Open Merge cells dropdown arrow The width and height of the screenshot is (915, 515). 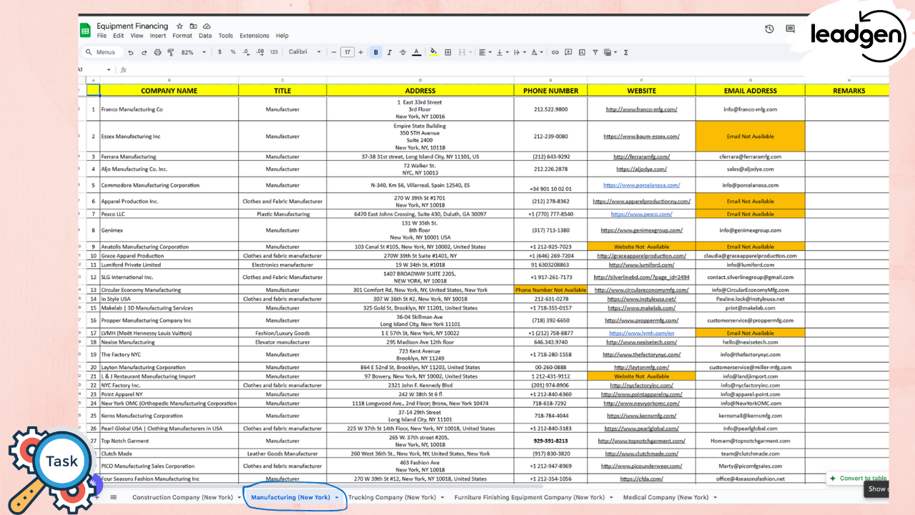click(x=470, y=52)
